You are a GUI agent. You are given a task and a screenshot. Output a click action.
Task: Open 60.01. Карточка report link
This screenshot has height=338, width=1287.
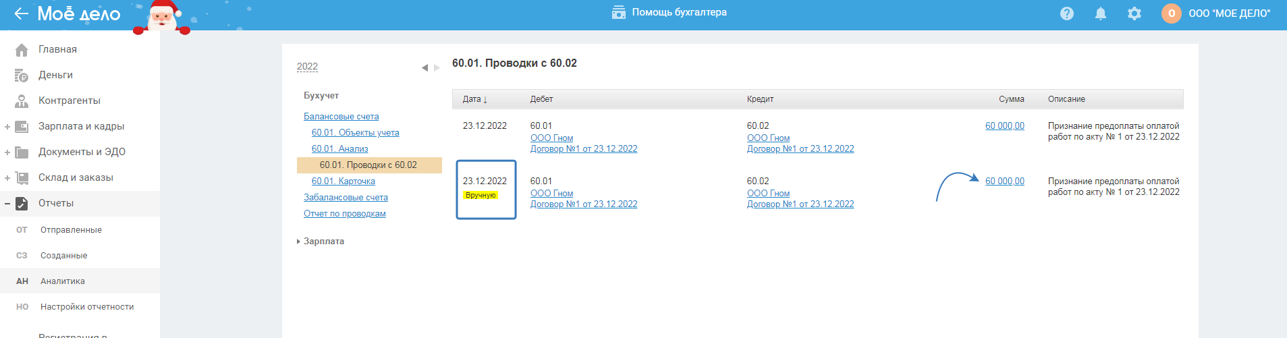[343, 181]
